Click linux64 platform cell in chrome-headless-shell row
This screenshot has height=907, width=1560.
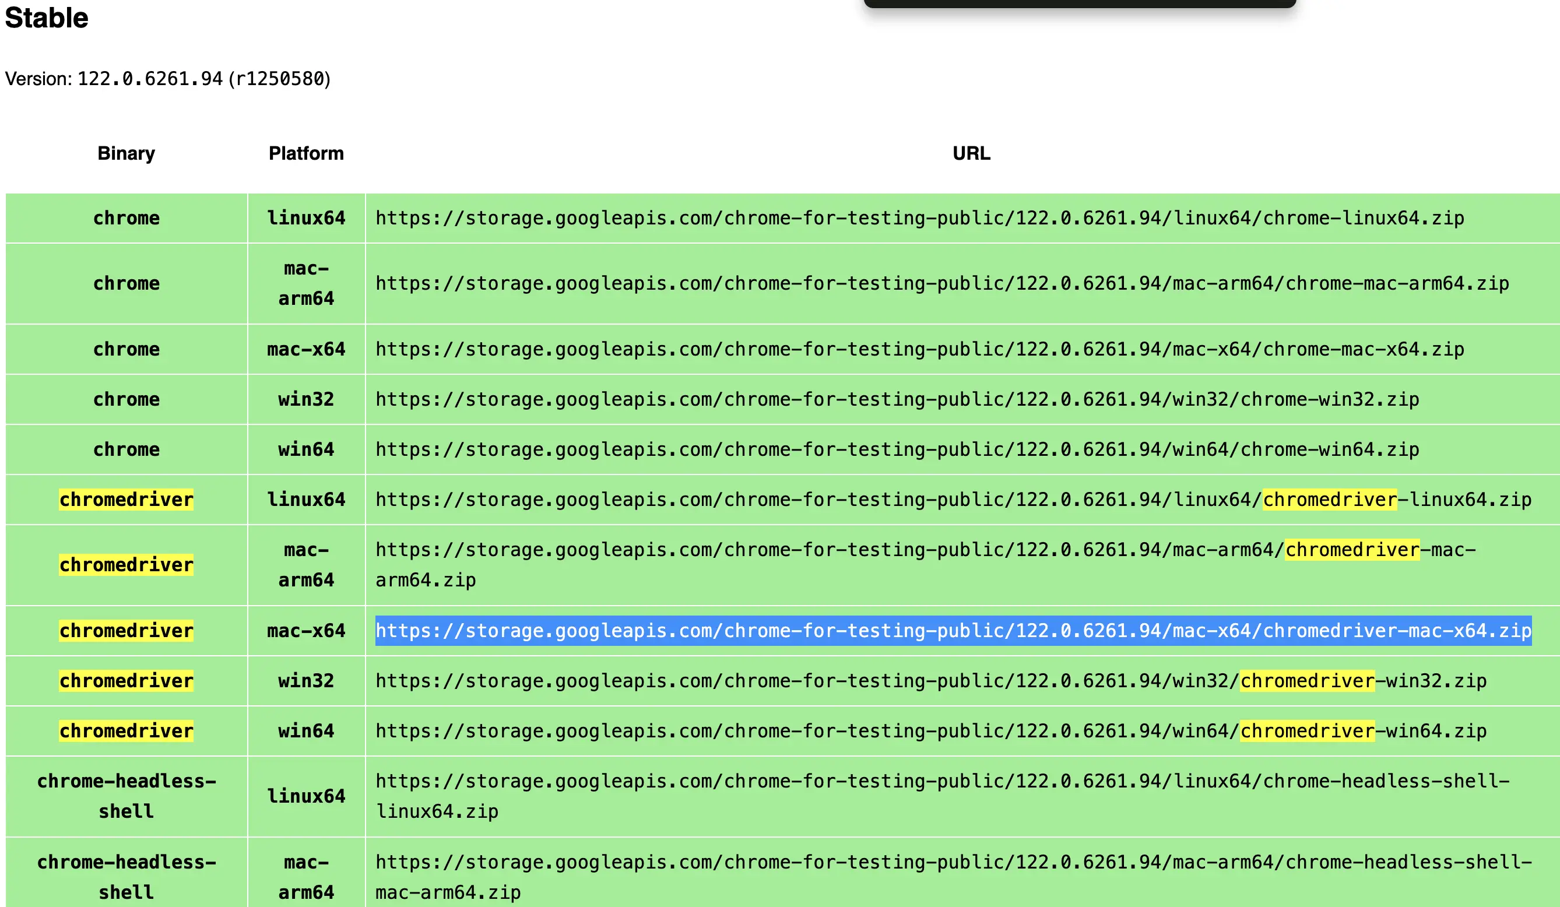[x=307, y=796]
